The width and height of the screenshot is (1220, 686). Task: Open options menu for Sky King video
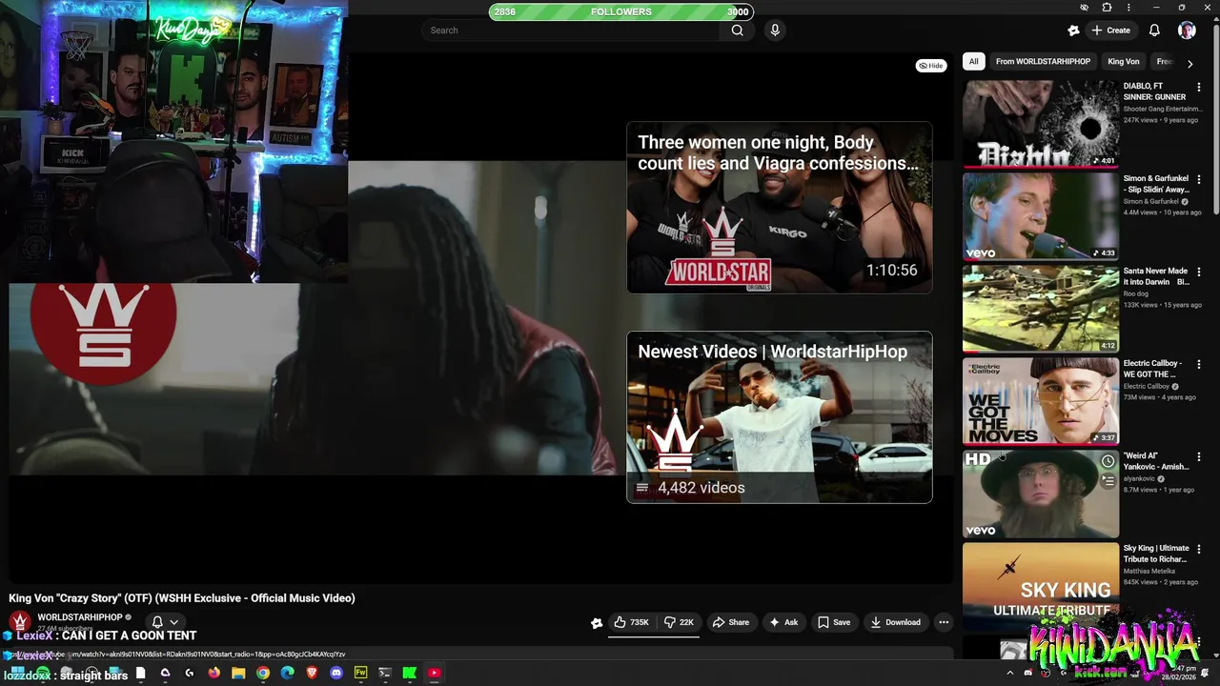coord(1199,549)
